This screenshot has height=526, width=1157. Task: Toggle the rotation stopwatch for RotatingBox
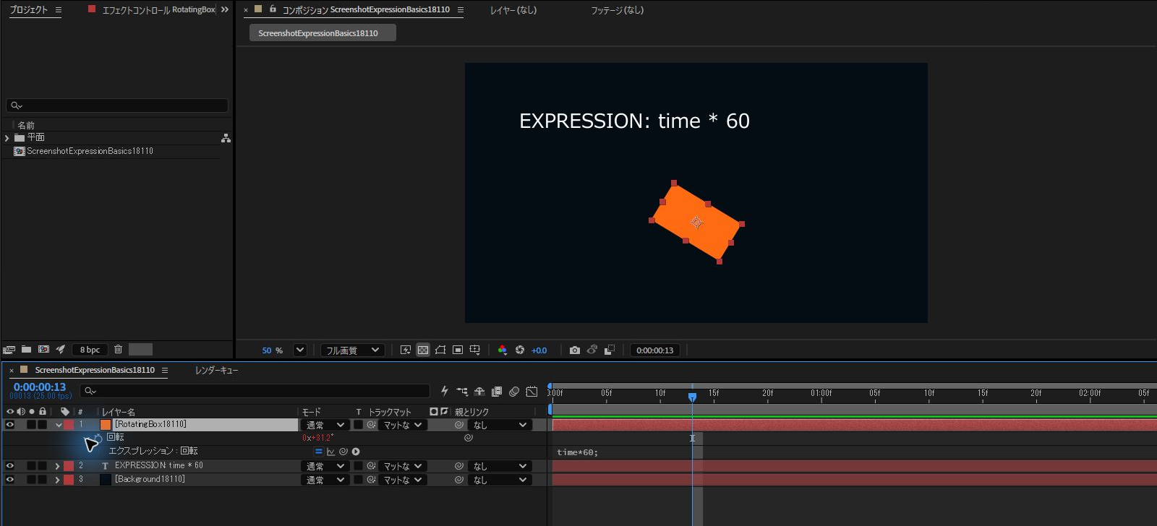99,437
